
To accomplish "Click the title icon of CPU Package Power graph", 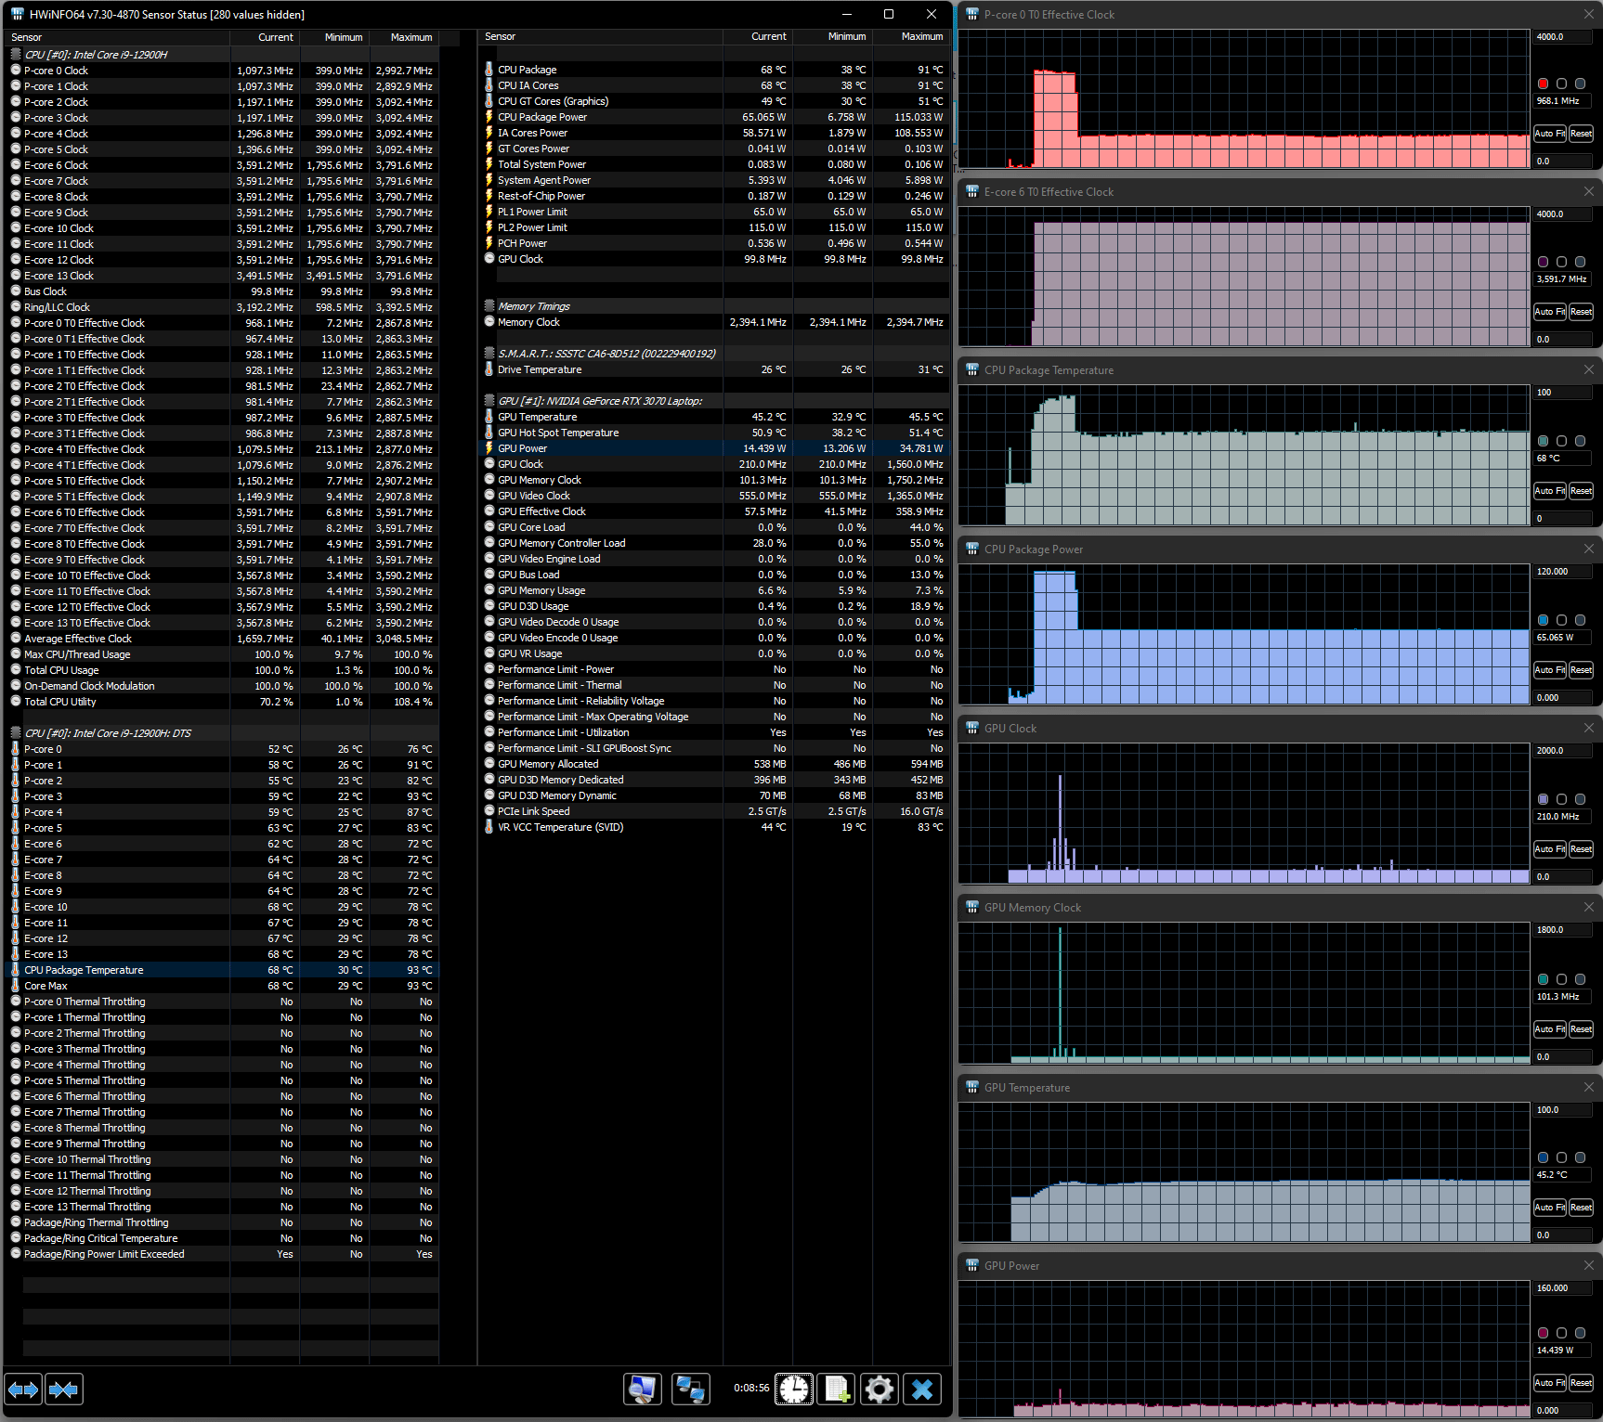I will click(x=972, y=549).
